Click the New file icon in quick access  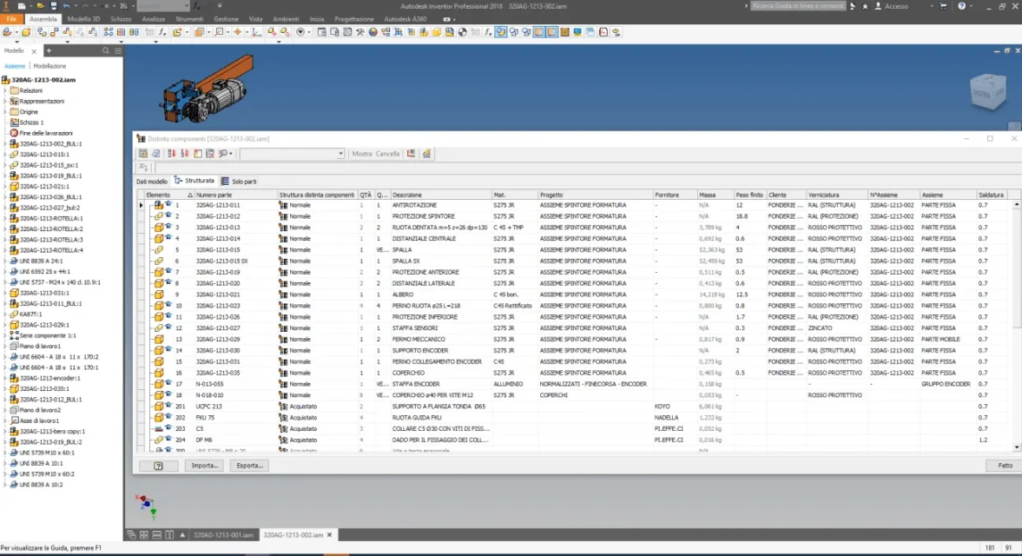click(23, 6)
